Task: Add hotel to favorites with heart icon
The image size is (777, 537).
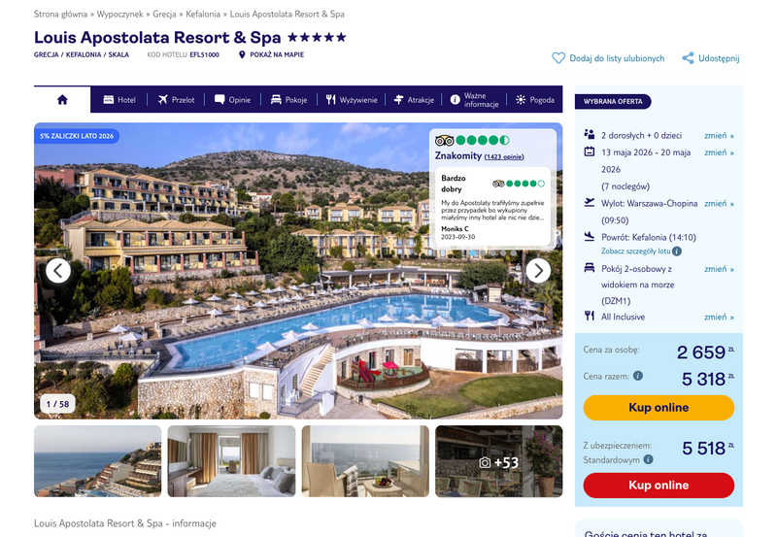Action: point(558,58)
